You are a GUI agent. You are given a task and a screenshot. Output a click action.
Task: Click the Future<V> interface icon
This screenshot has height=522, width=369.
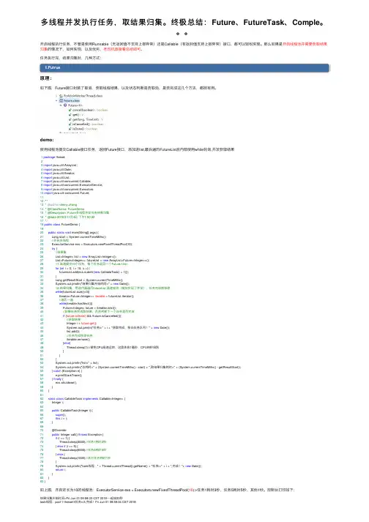(65, 105)
